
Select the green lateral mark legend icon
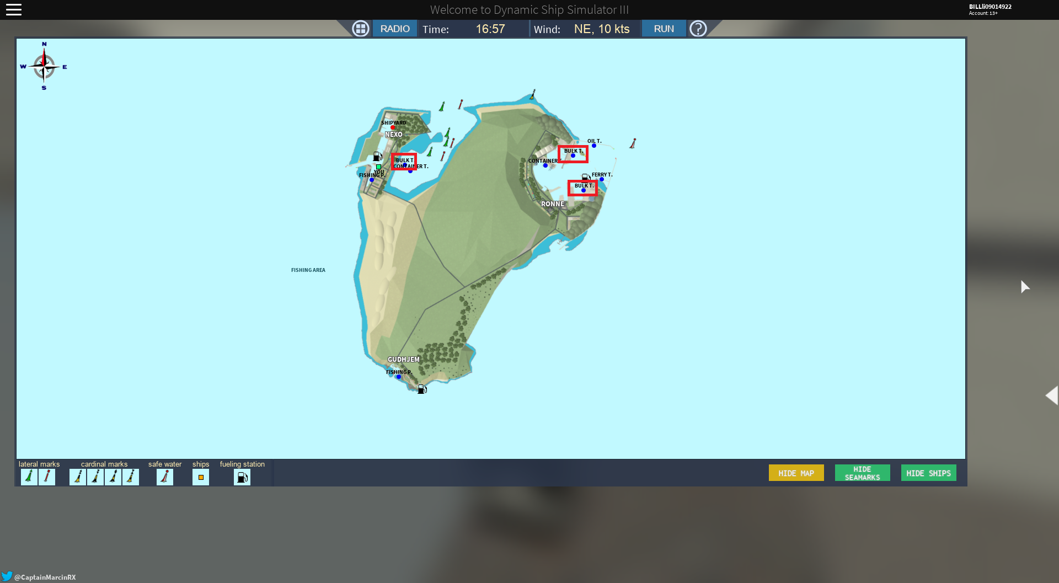[29, 477]
